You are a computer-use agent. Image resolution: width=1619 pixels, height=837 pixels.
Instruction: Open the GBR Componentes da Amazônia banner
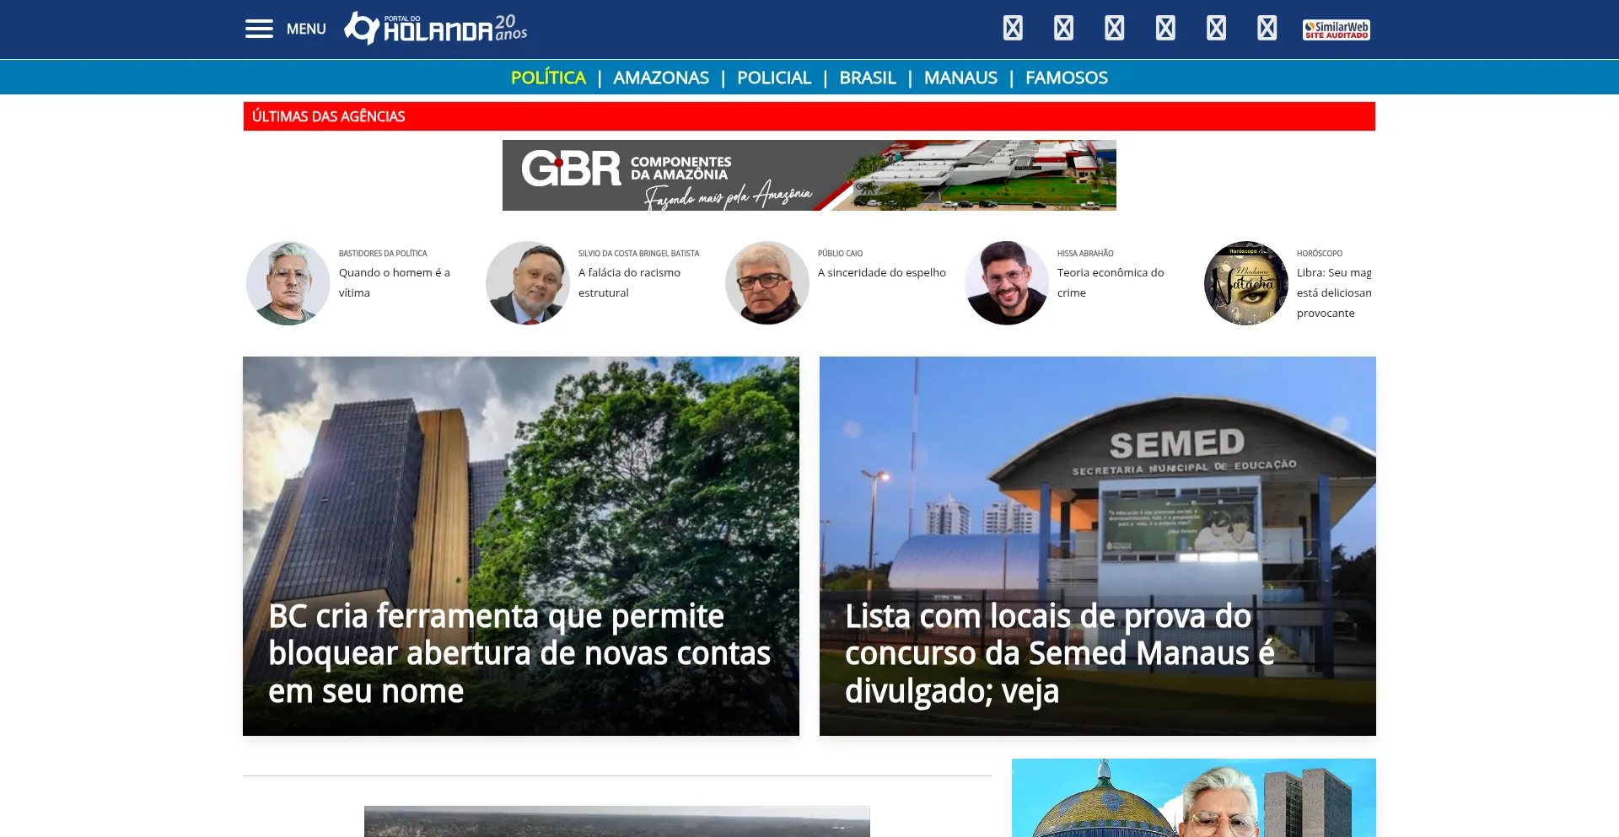coord(809,175)
